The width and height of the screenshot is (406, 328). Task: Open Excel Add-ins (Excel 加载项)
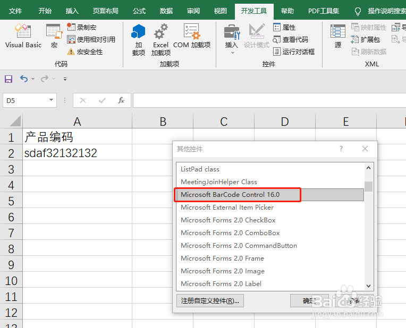coord(161,40)
